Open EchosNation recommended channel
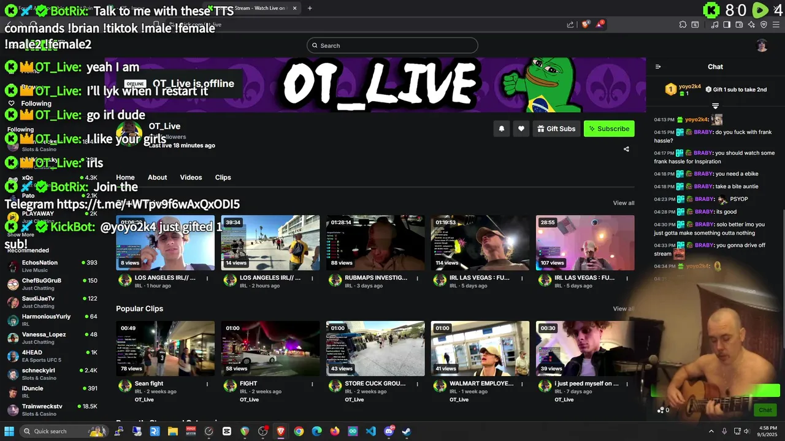 (52, 266)
